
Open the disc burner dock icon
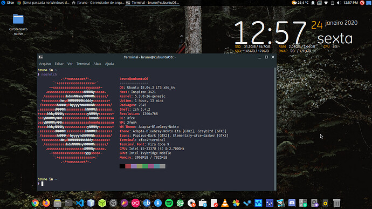pyautogui.click(x=191, y=203)
